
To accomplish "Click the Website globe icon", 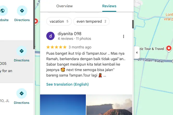I will coord(3,11).
